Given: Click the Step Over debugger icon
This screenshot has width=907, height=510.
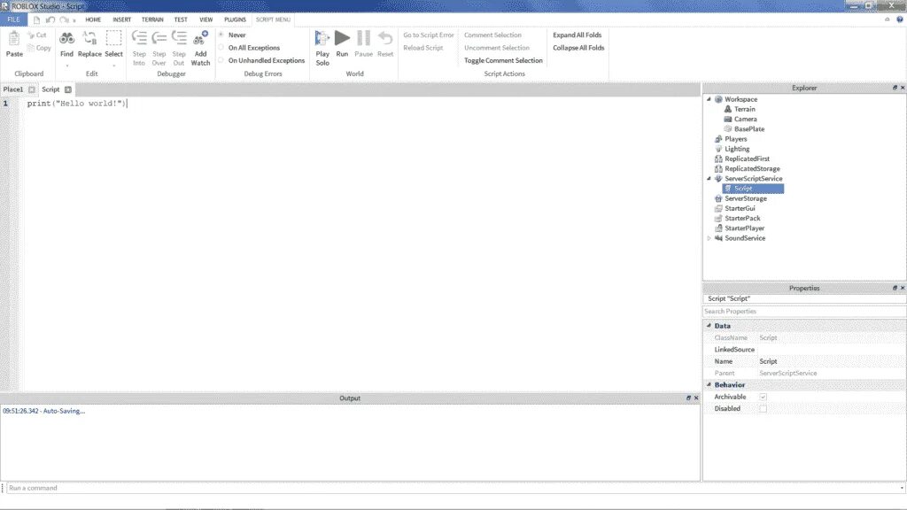Looking at the screenshot, I should (159, 38).
